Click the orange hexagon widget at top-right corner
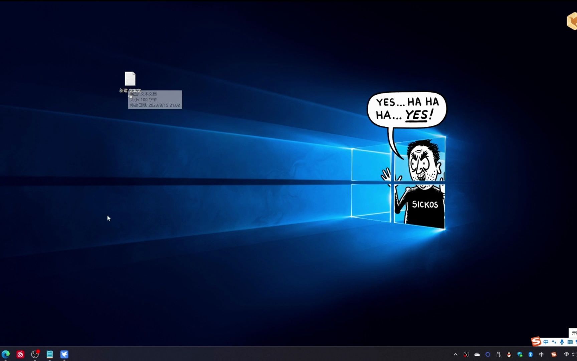The height and width of the screenshot is (361, 577). click(x=572, y=21)
